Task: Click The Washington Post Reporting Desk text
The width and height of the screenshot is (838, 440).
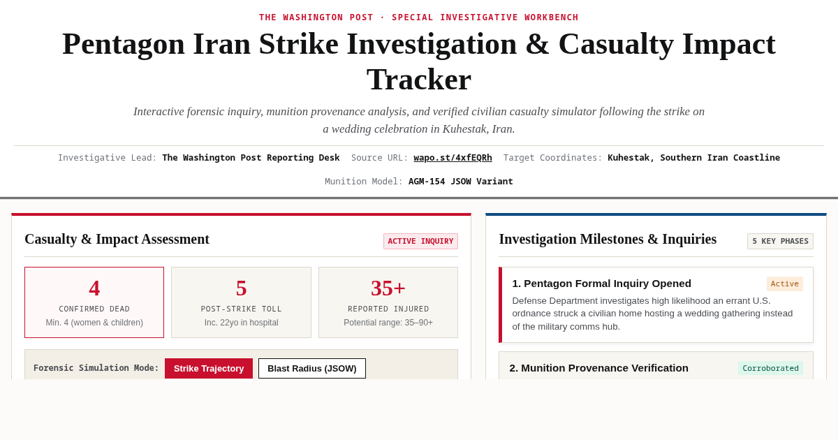Action: pyautogui.click(x=251, y=158)
